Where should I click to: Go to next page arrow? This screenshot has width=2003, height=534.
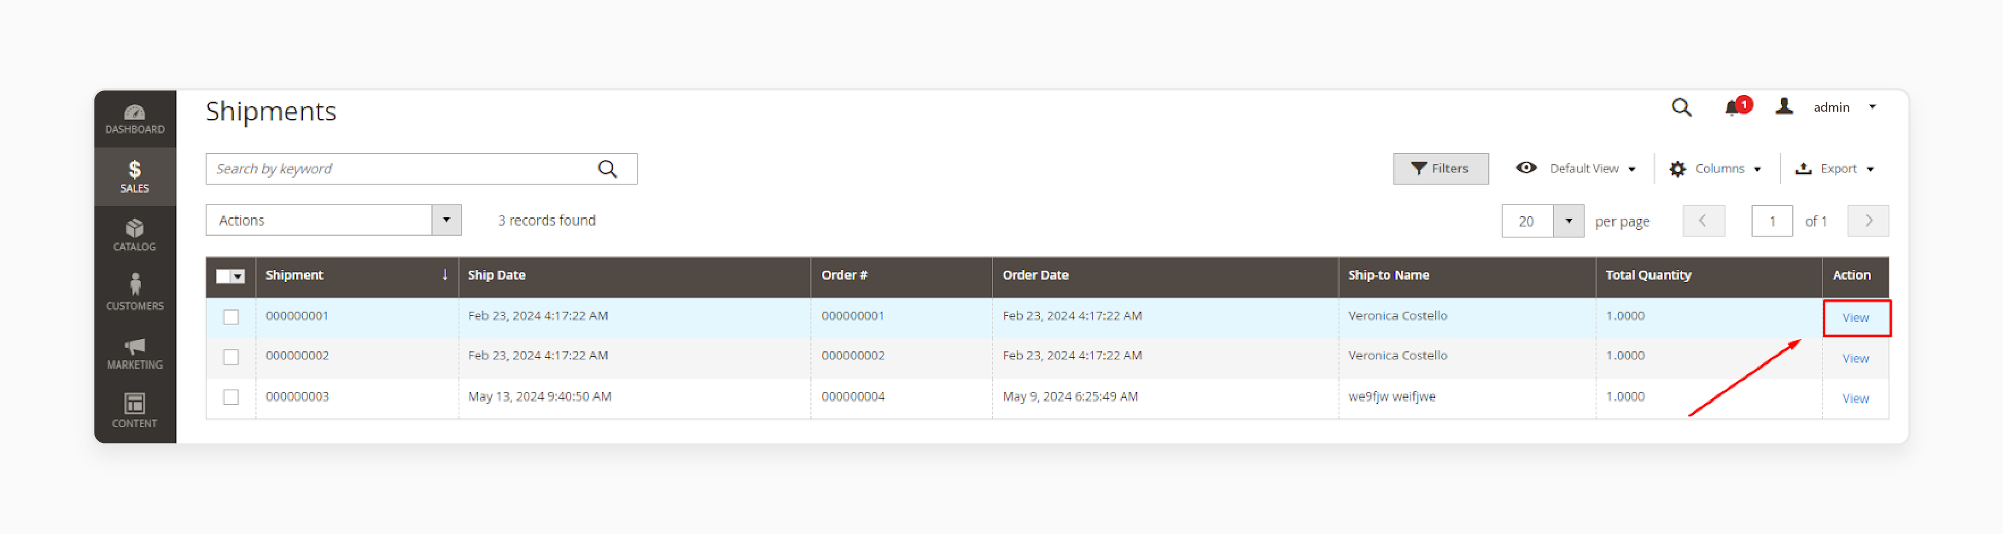click(x=1868, y=222)
